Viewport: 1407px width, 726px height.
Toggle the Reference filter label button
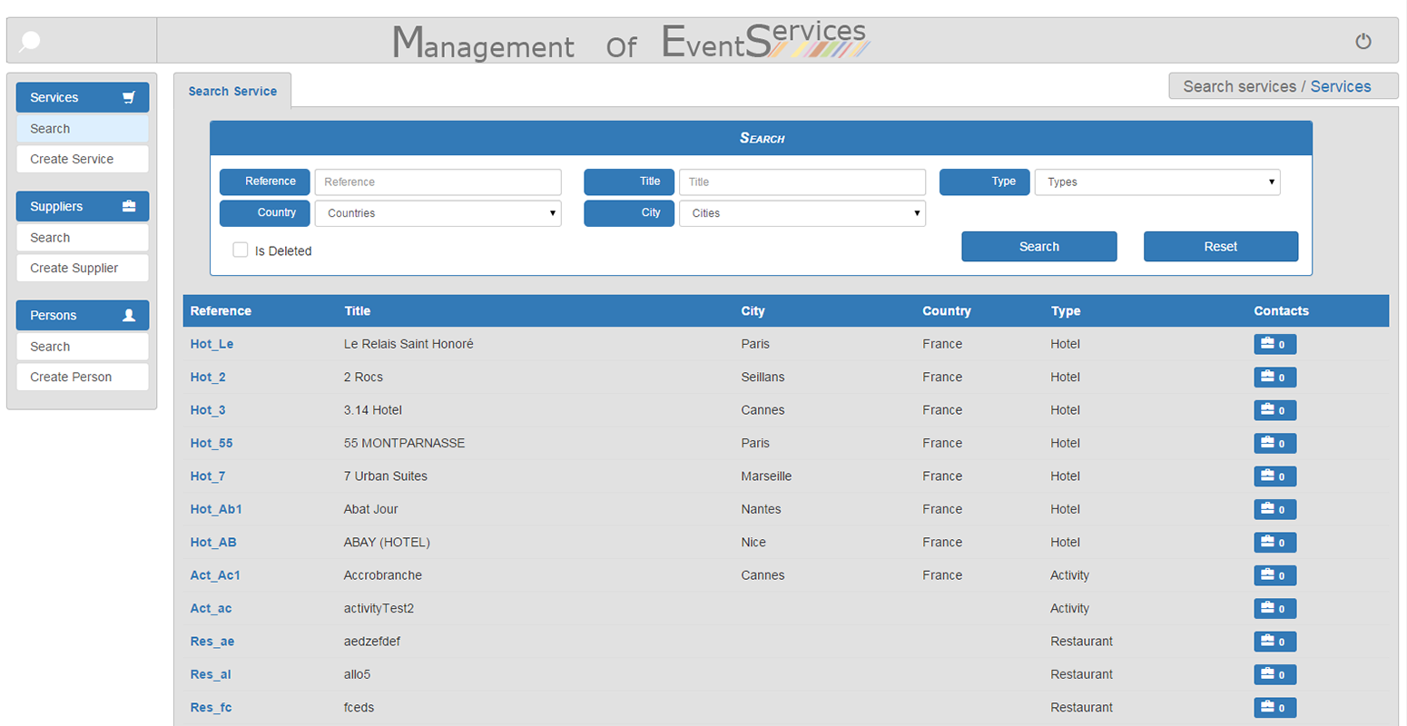[x=264, y=181]
